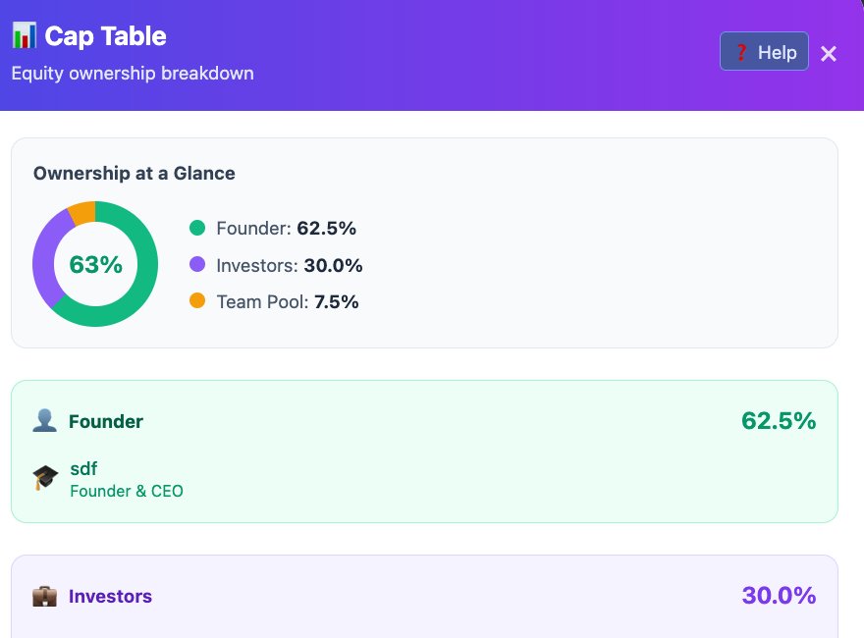Click the Founder & CEO label
Image resolution: width=864 pixels, height=638 pixels.
(127, 491)
